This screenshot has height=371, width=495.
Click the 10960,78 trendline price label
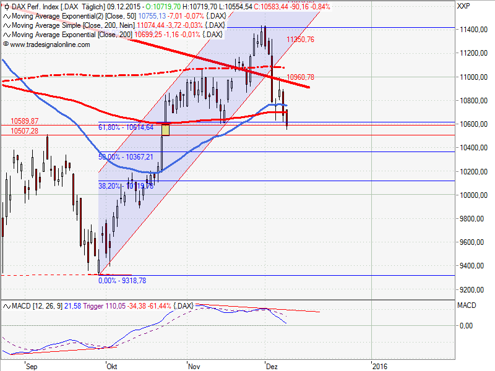pos(301,77)
